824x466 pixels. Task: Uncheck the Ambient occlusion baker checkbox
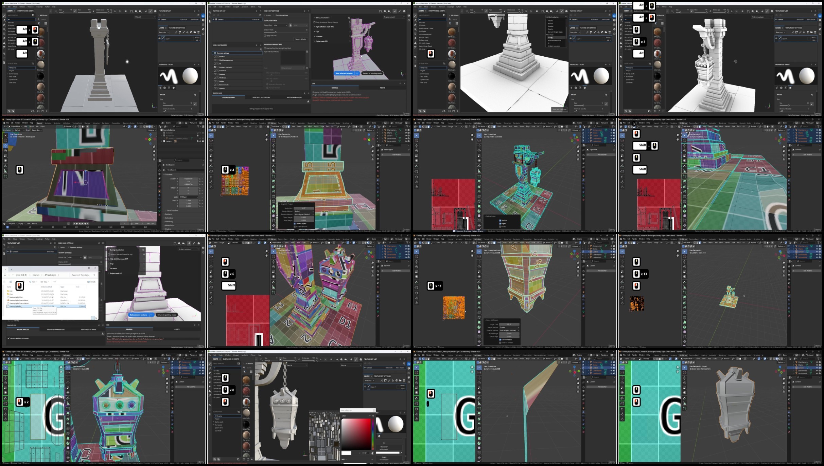click(x=215, y=67)
